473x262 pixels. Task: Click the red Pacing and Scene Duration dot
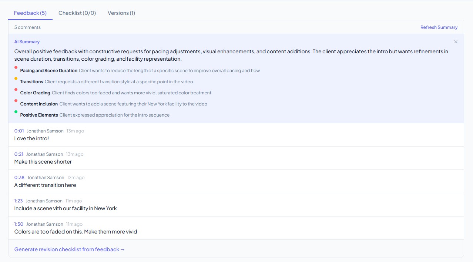[x=16, y=67]
